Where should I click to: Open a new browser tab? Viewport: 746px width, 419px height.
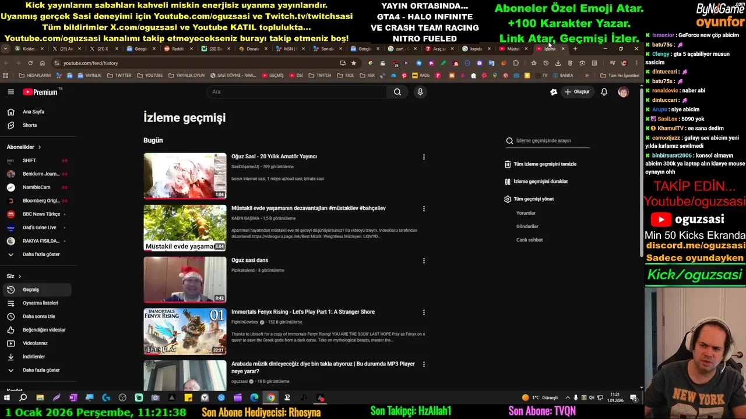tap(575, 49)
